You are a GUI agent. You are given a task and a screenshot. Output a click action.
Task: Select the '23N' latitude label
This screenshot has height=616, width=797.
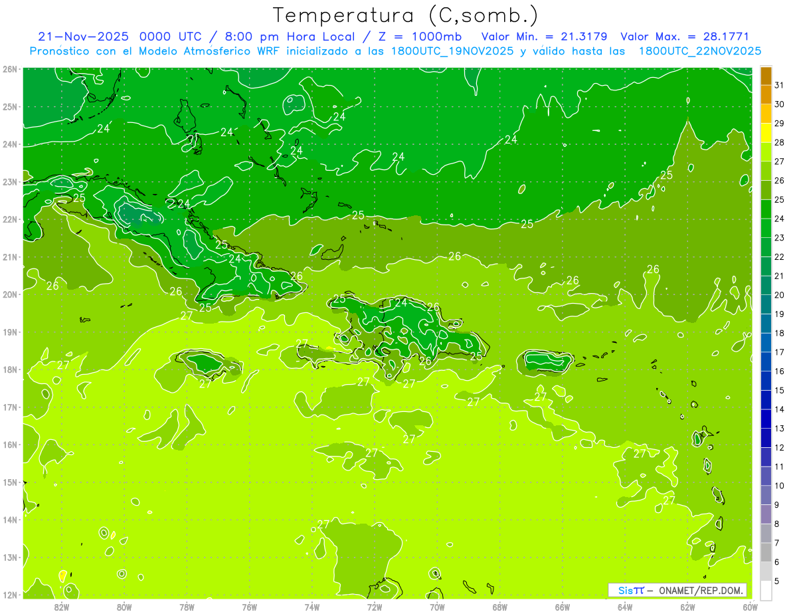(x=9, y=182)
